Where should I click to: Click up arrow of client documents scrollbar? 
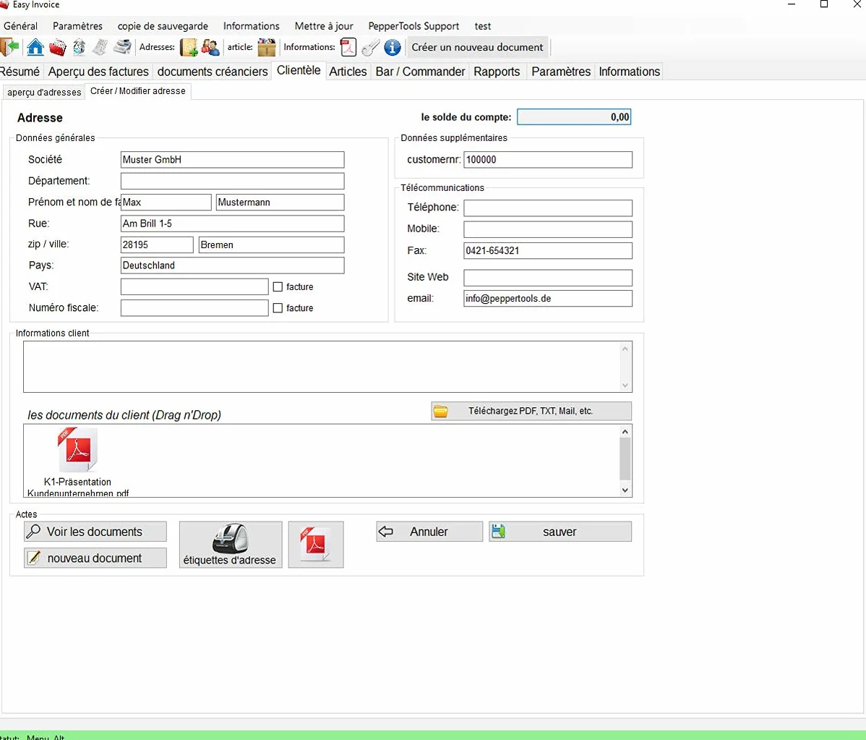tap(625, 432)
